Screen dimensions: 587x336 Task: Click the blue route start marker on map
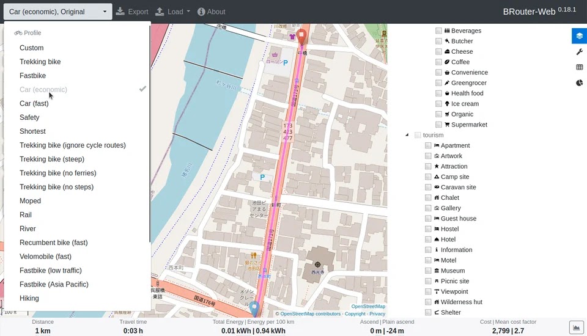point(254,309)
